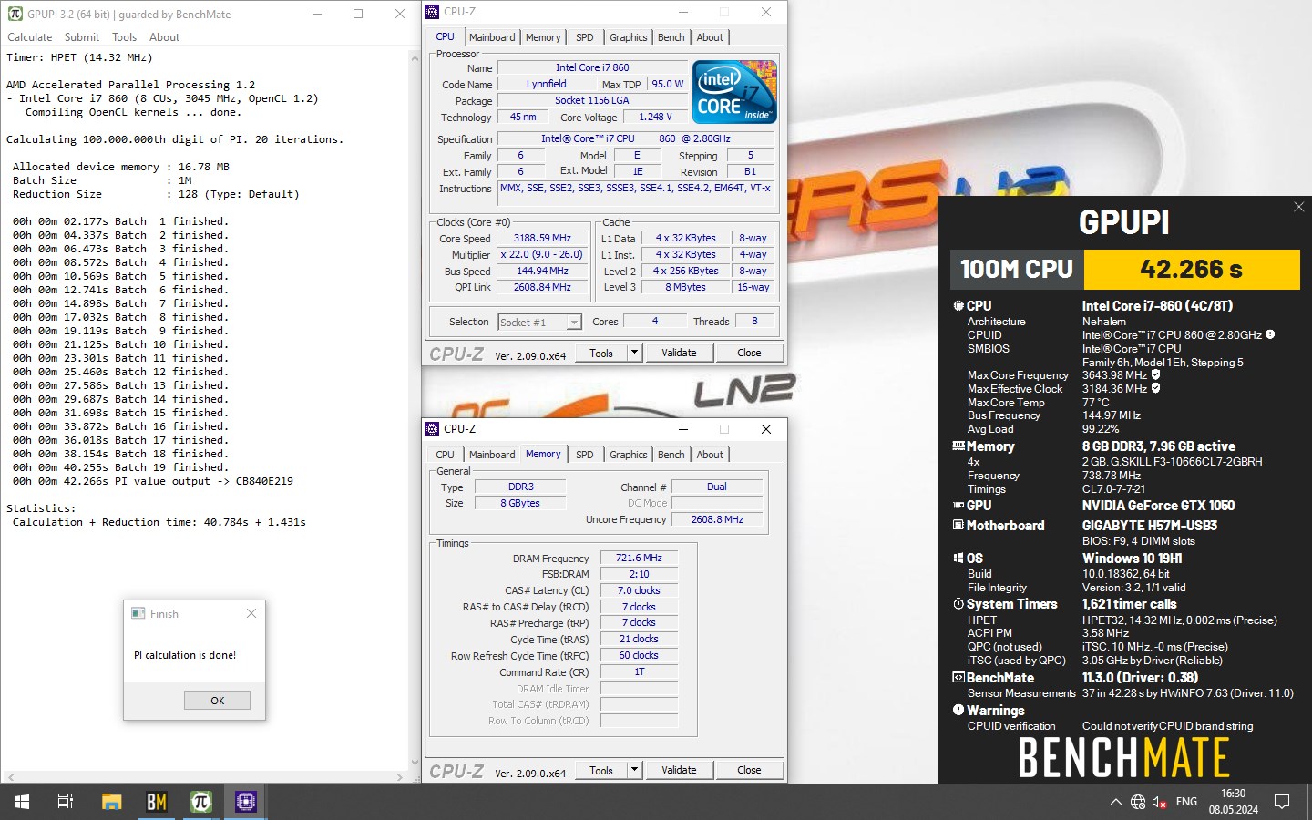Click the muted volume tray icon
The width and height of the screenshot is (1312, 820).
point(1160,802)
